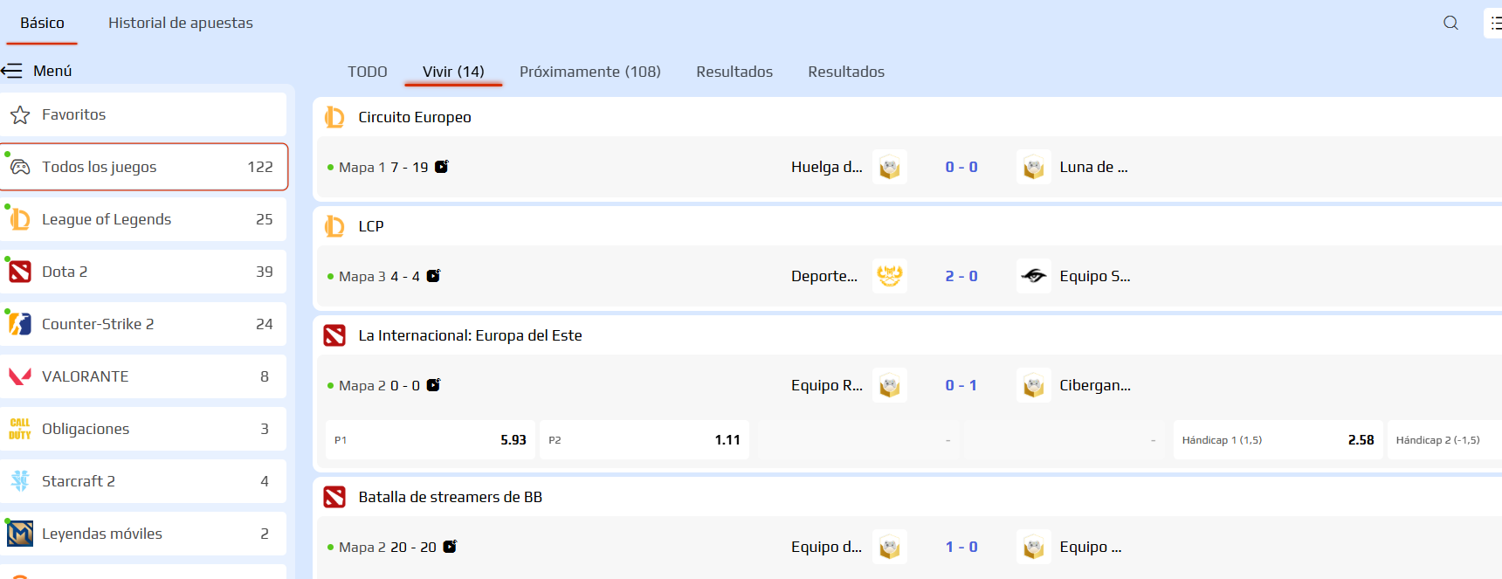The width and height of the screenshot is (1502, 579).
Task: Click the live stream icon on LCP match
Action: click(x=433, y=276)
